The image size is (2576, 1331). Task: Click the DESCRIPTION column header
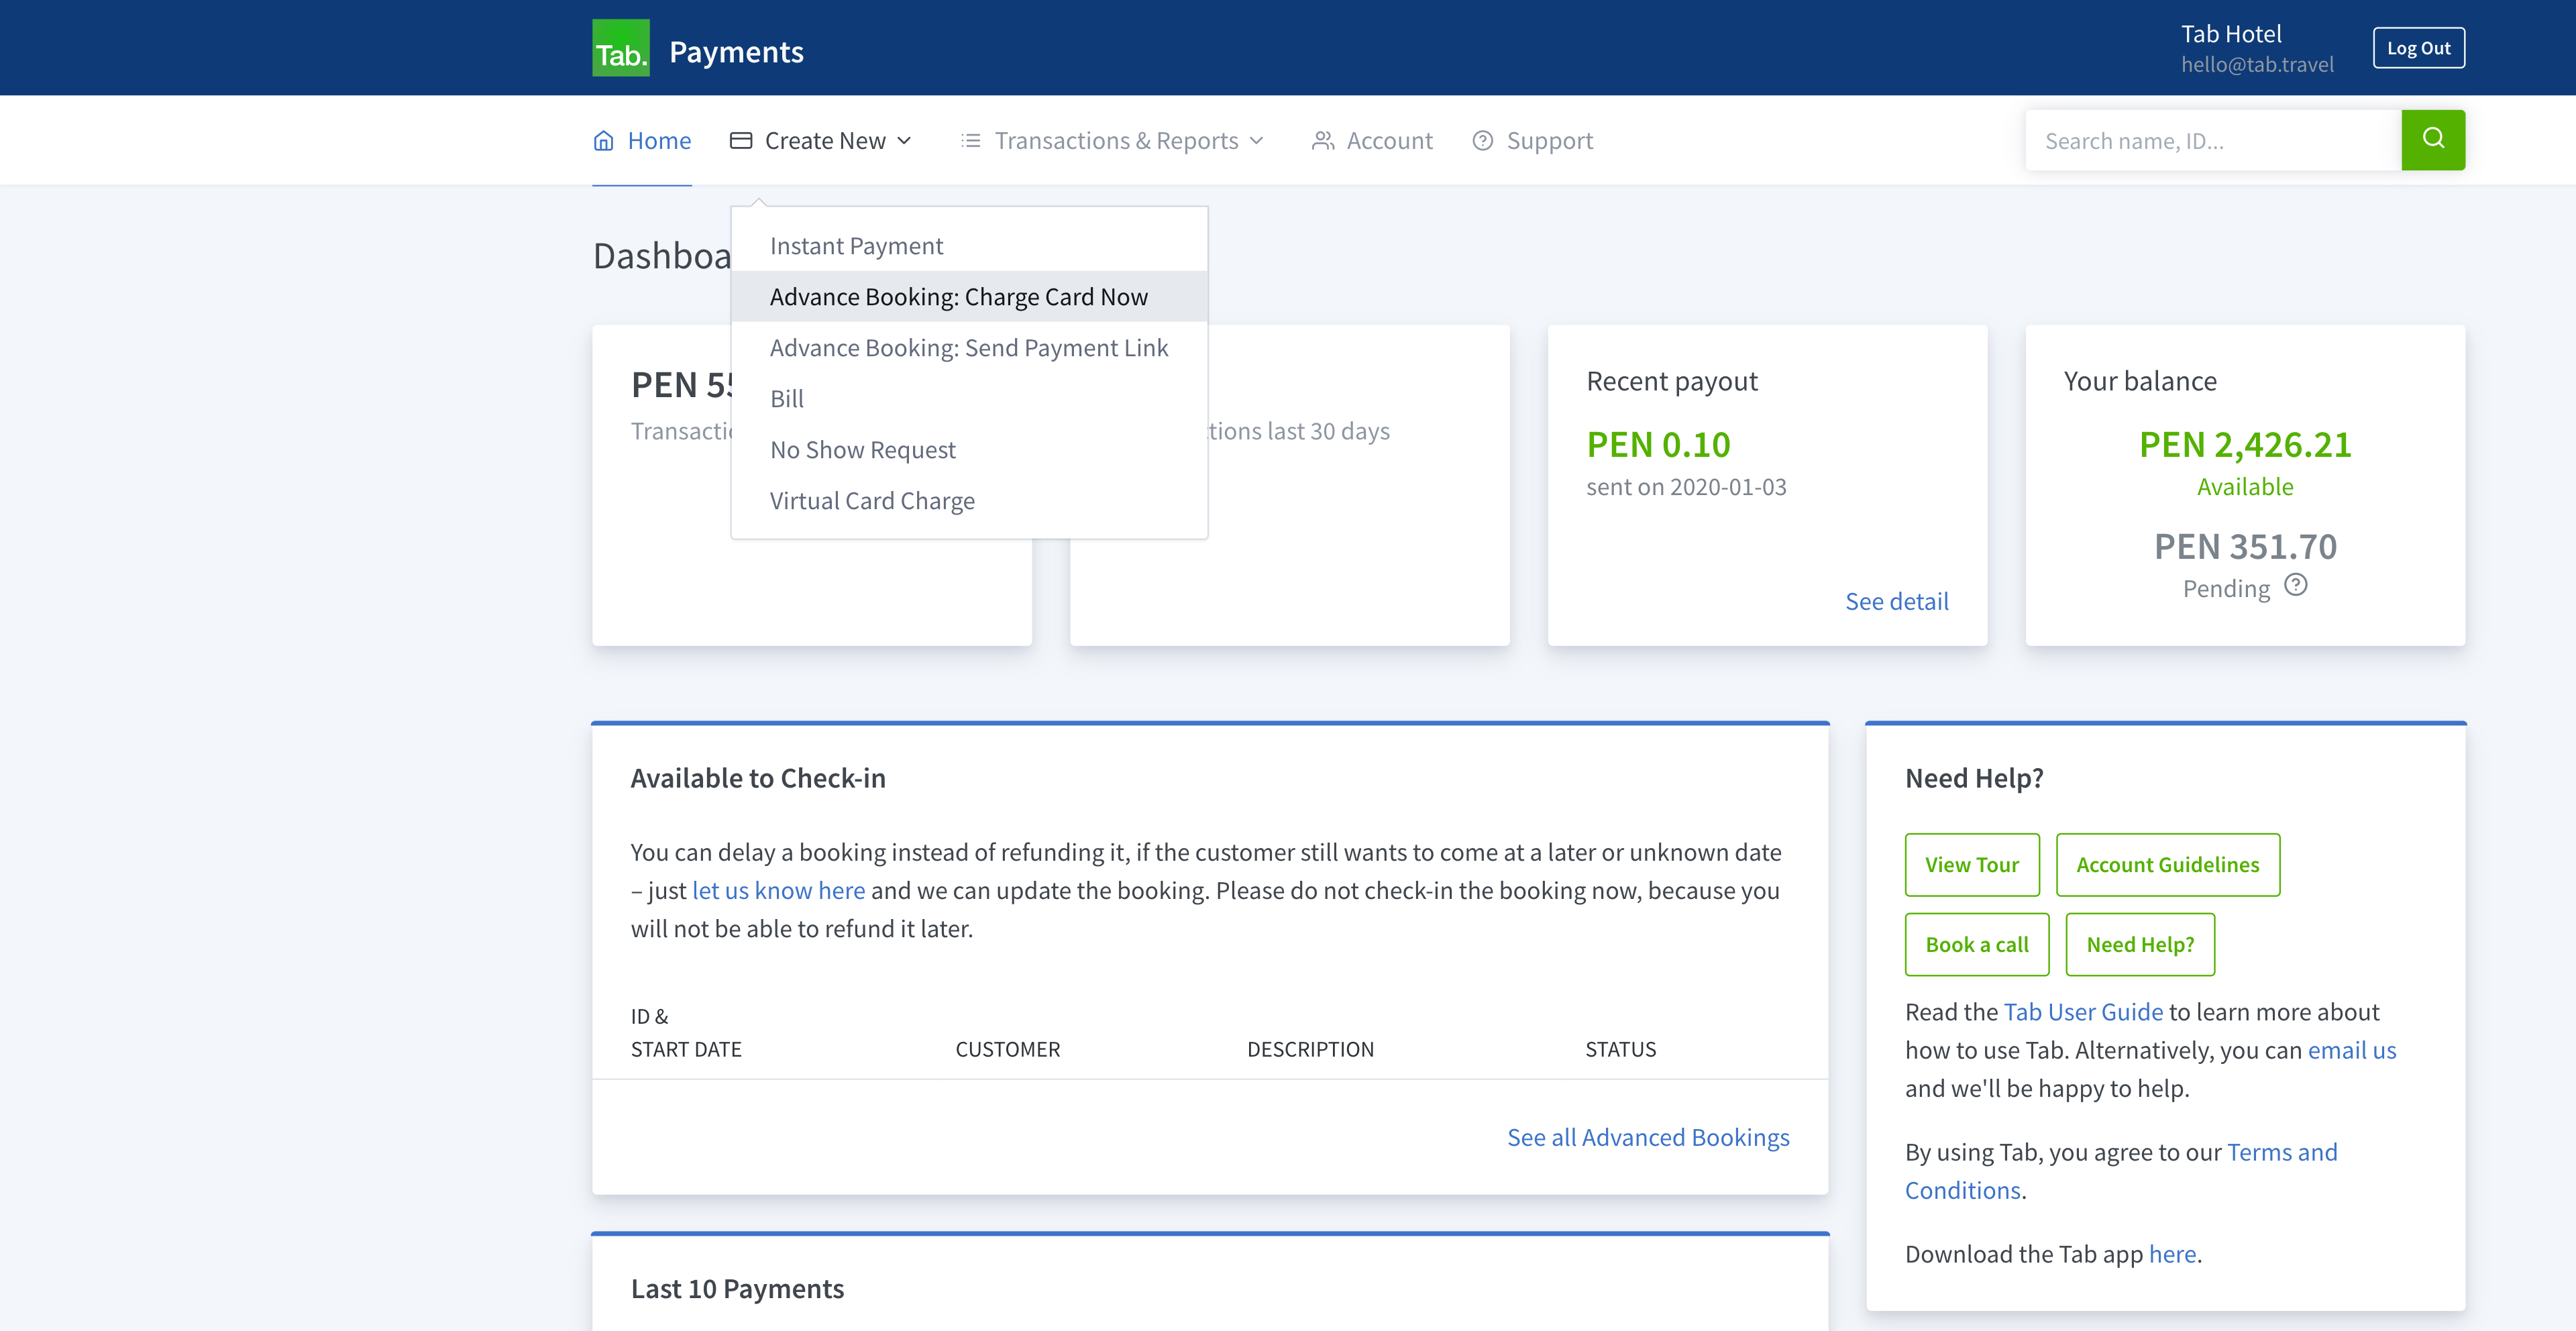click(1310, 1049)
